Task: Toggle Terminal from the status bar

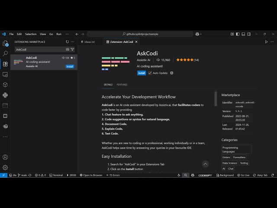Action: click(56, 175)
